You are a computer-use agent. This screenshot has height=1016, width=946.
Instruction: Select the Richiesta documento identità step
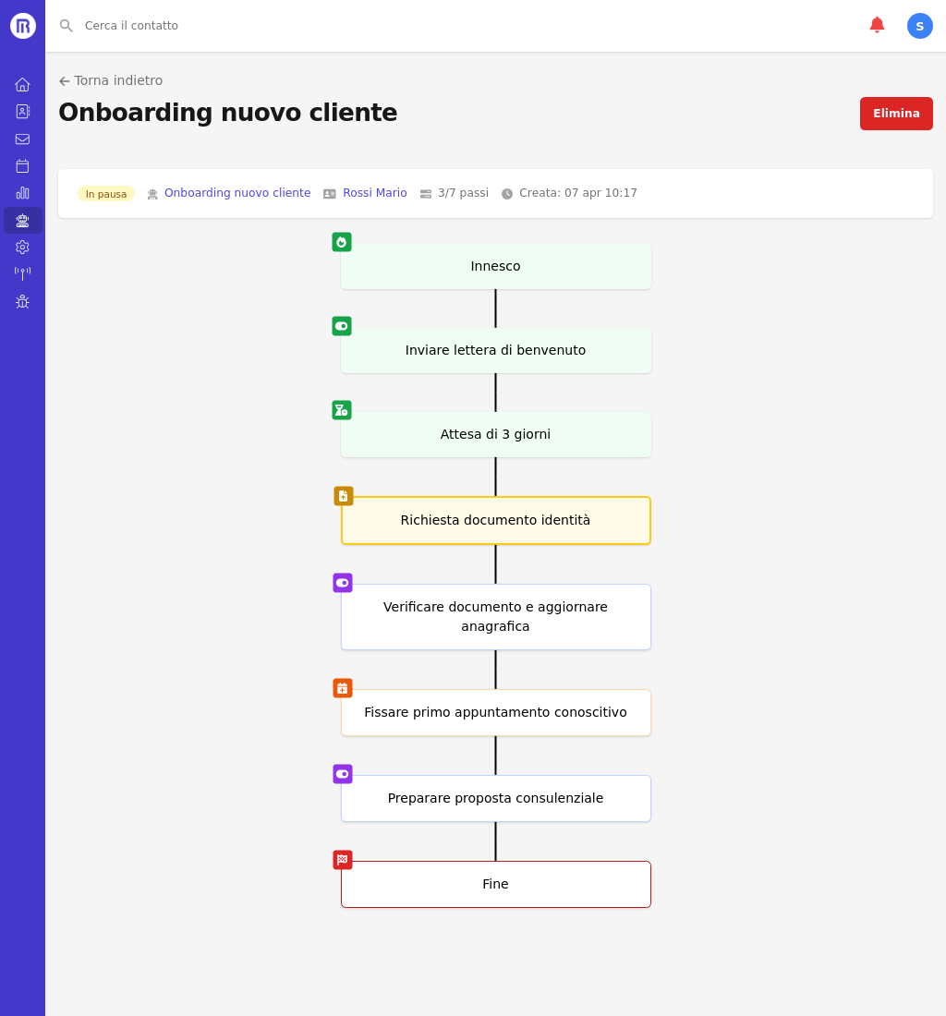[495, 521]
